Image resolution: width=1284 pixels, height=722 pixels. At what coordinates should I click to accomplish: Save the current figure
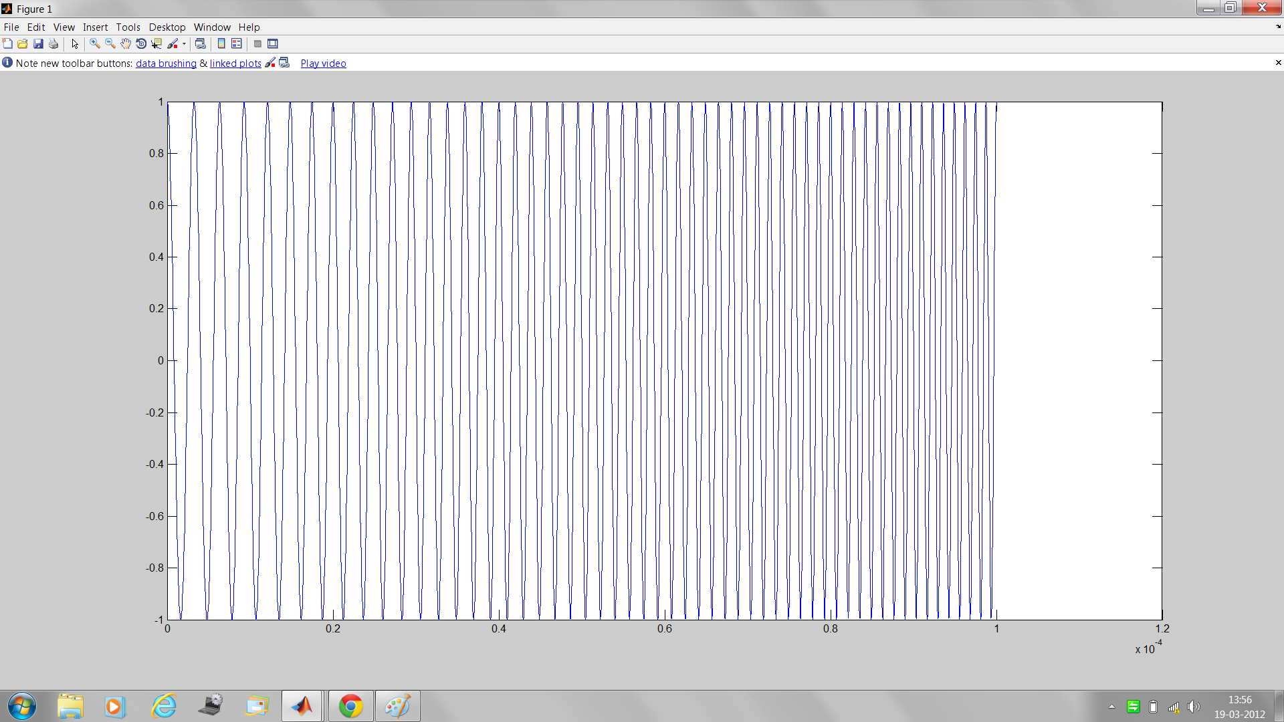pyautogui.click(x=38, y=43)
